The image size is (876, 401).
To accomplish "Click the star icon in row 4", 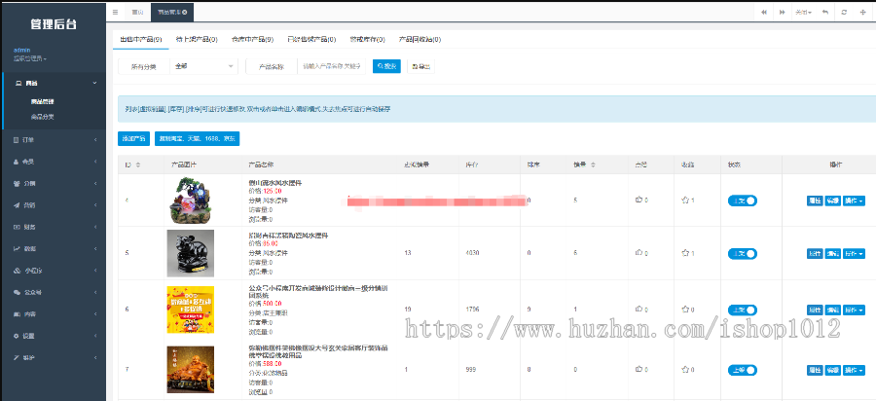I will [x=685, y=200].
